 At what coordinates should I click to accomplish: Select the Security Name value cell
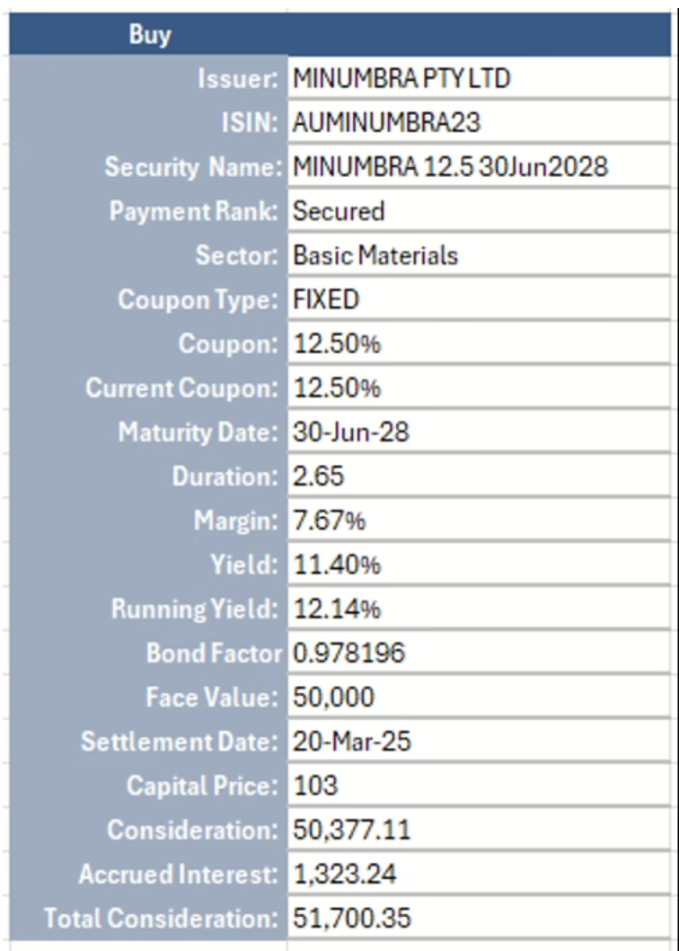450,167
